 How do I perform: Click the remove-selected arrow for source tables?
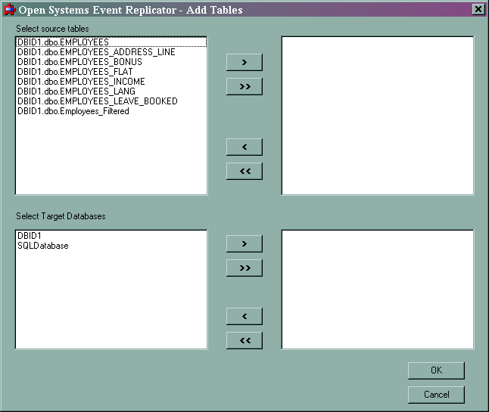coord(244,147)
